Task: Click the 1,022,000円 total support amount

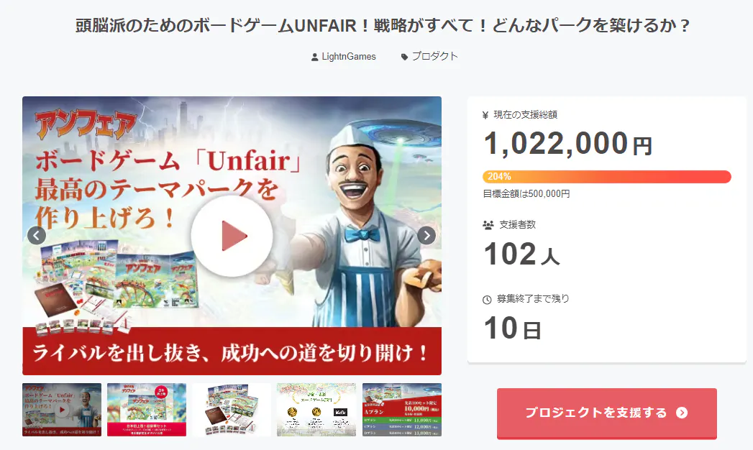Action: pyautogui.click(x=568, y=144)
